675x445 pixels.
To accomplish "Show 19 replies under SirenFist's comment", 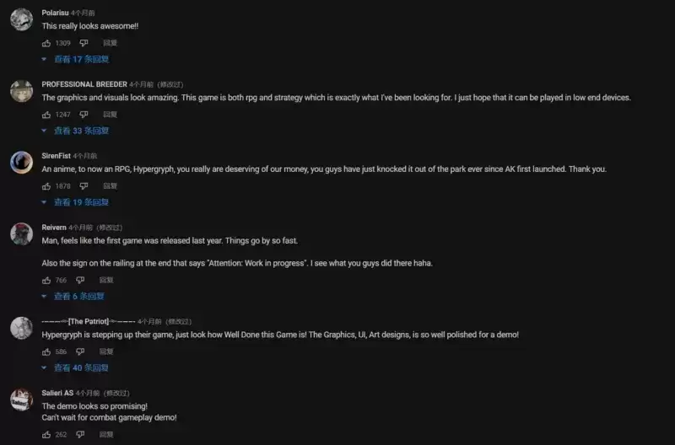I will [81, 203].
